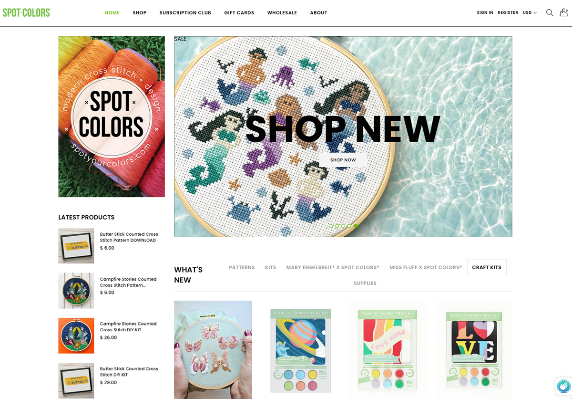Select the fifth active carousel dot

pos(356,226)
